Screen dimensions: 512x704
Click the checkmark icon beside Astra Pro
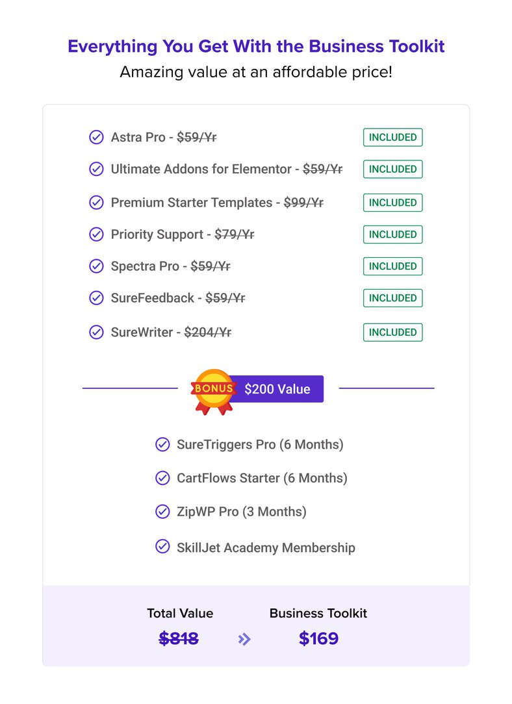click(x=96, y=137)
